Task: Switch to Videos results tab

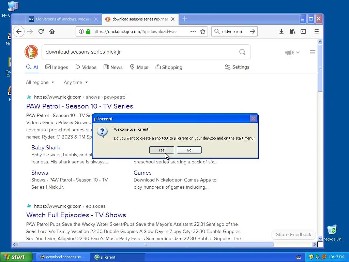Action: (x=86, y=67)
